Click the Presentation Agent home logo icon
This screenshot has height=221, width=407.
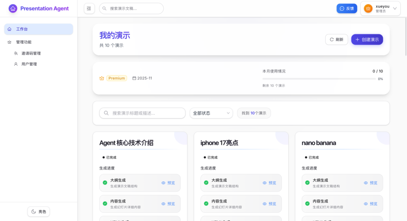pyautogui.click(x=13, y=9)
